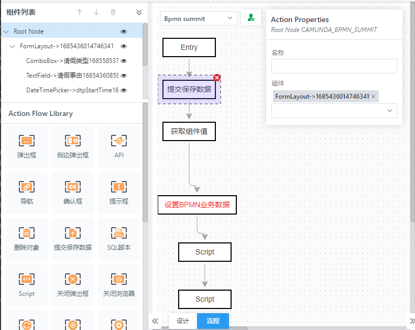
Task: Move component up with the up arrow
Action: tap(80, 12)
